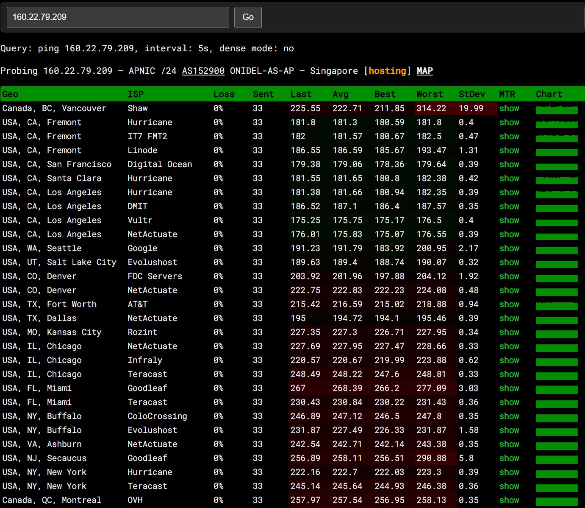Click the Loss column header

click(224, 94)
